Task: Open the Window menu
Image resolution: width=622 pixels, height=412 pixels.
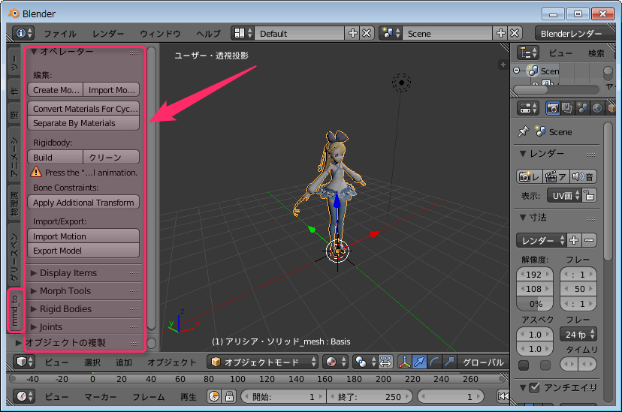Action: click(x=160, y=34)
